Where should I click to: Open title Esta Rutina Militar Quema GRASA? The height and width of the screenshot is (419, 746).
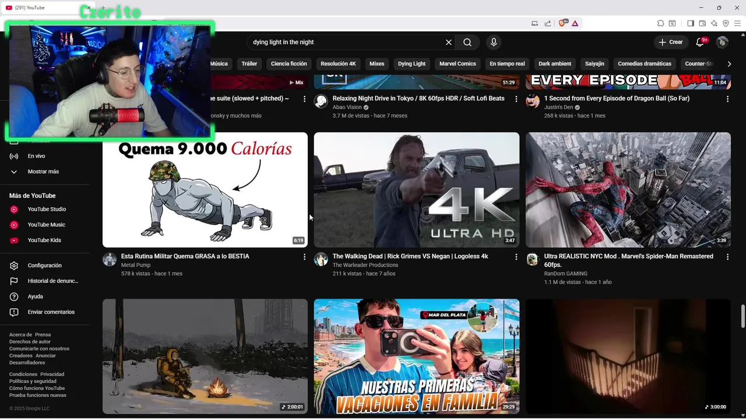[x=185, y=257]
